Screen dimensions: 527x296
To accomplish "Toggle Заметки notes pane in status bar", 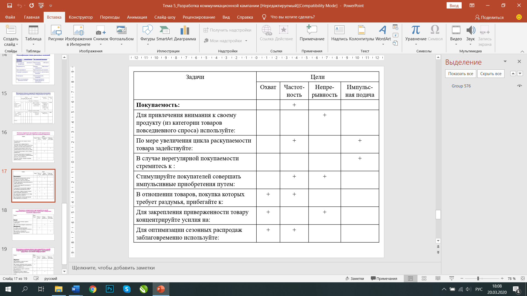I will pos(355,278).
